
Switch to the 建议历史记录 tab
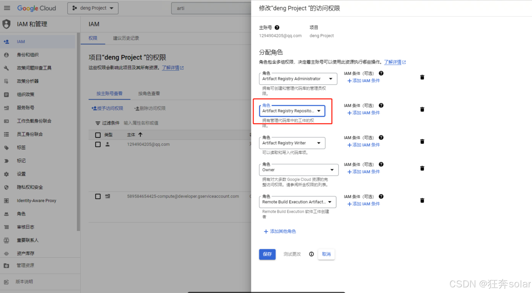pos(126,38)
